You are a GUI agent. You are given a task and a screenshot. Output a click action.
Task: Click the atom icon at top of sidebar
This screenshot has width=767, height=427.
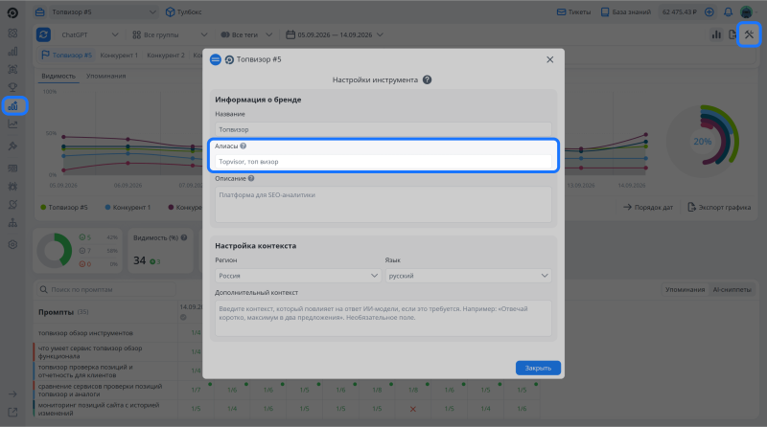click(12, 34)
